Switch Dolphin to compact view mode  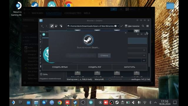tap(56, 26)
